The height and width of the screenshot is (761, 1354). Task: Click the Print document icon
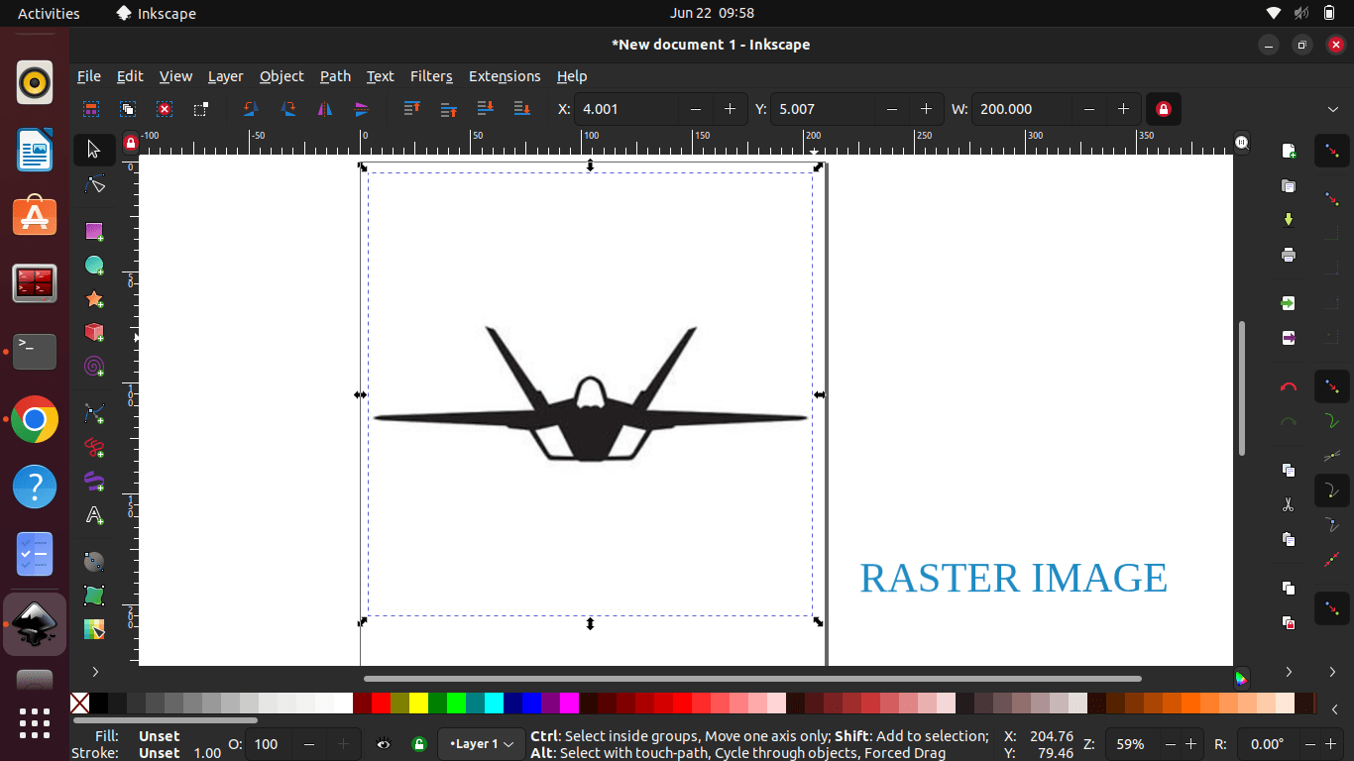(x=1288, y=255)
